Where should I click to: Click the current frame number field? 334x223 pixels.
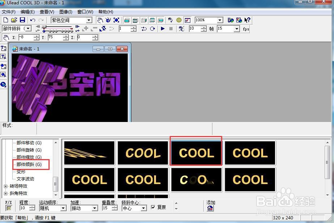[125, 29]
